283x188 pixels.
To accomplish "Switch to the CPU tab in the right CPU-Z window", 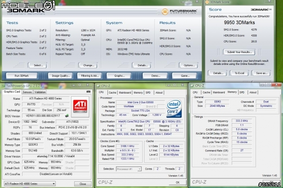I will click(195, 92).
